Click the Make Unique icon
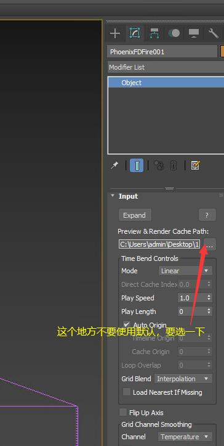The width and height of the screenshot is (224, 446). coord(158,165)
